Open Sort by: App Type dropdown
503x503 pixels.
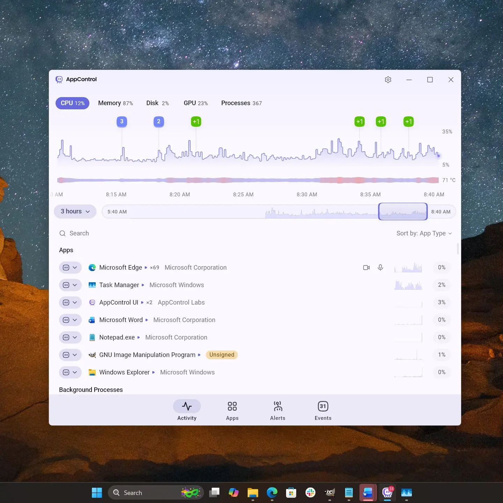pyautogui.click(x=424, y=233)
